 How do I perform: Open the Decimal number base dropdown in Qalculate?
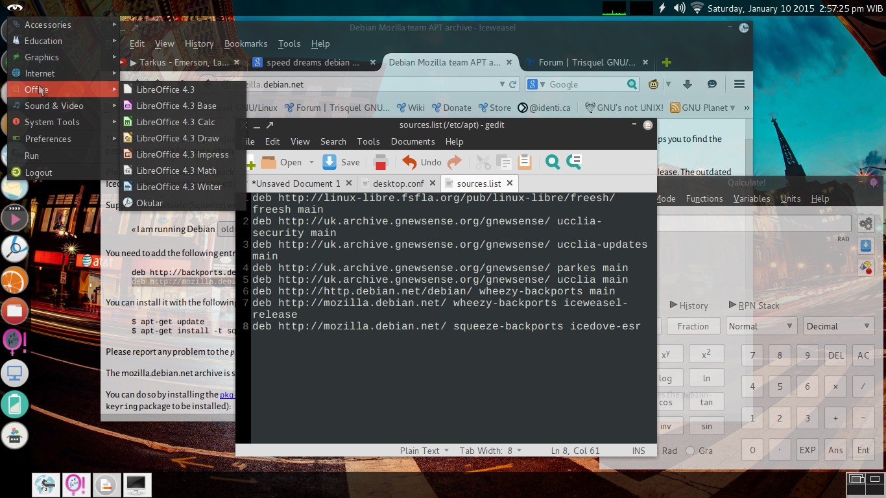click(x=839, y=326)
